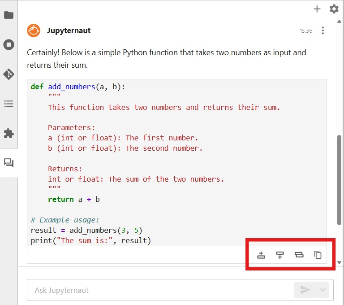Copy the code block to clipboard
344x305 pixels.
coord(318,255)
